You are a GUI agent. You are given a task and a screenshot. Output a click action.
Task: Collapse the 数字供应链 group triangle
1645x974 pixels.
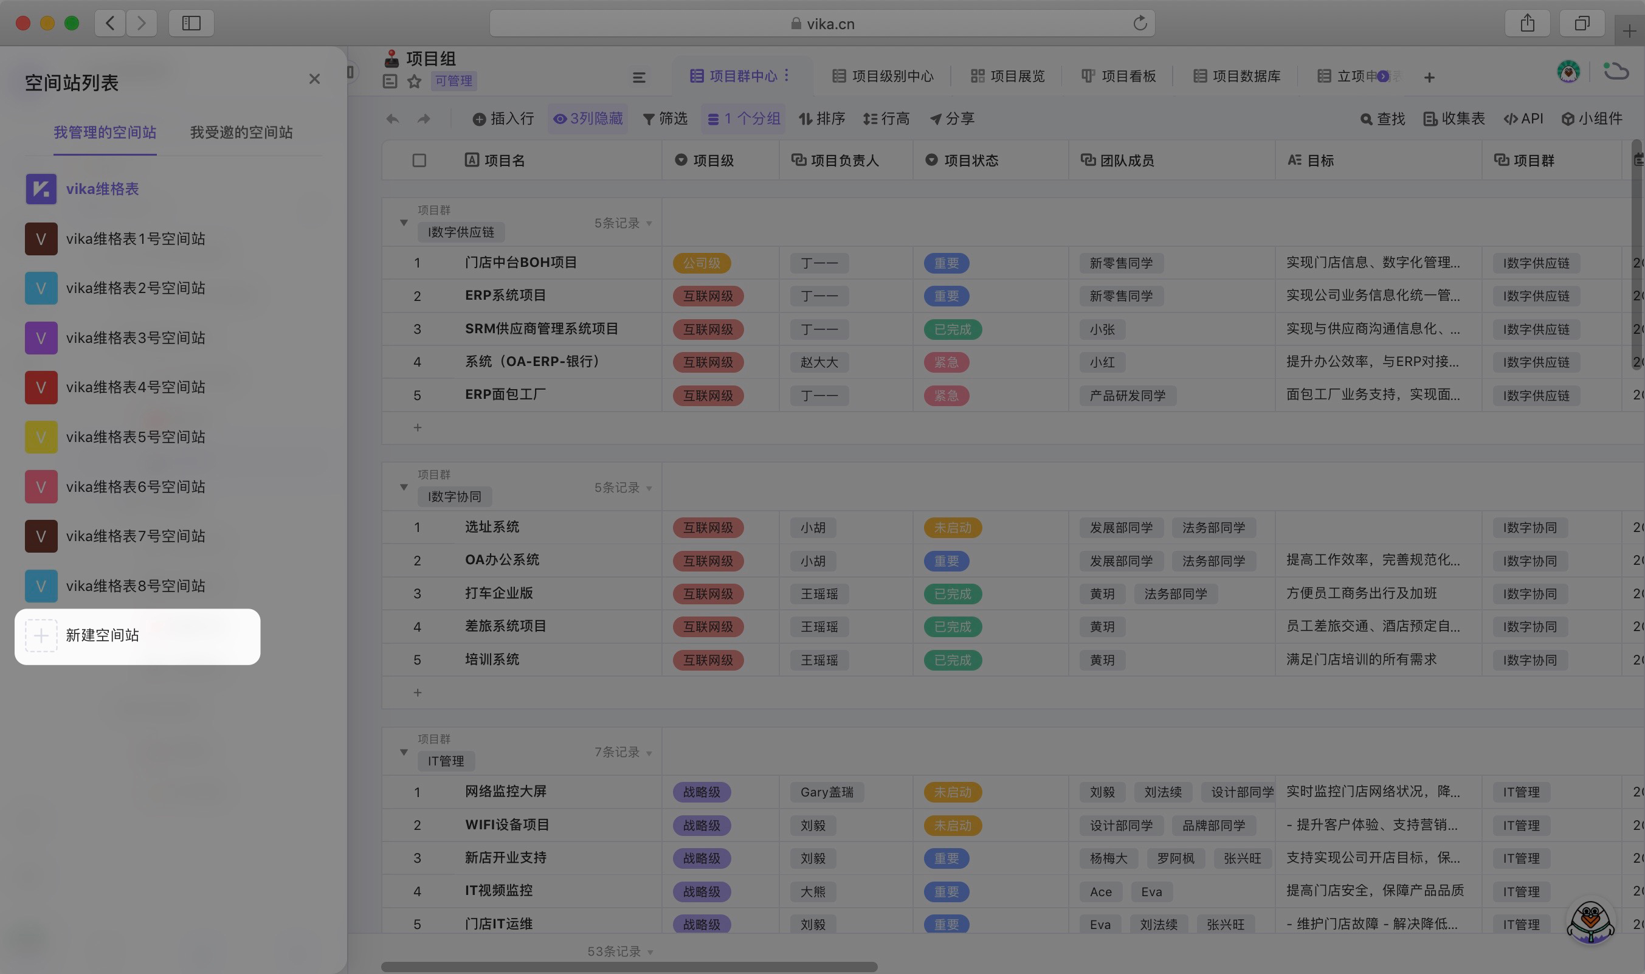[x=404, y=223]
